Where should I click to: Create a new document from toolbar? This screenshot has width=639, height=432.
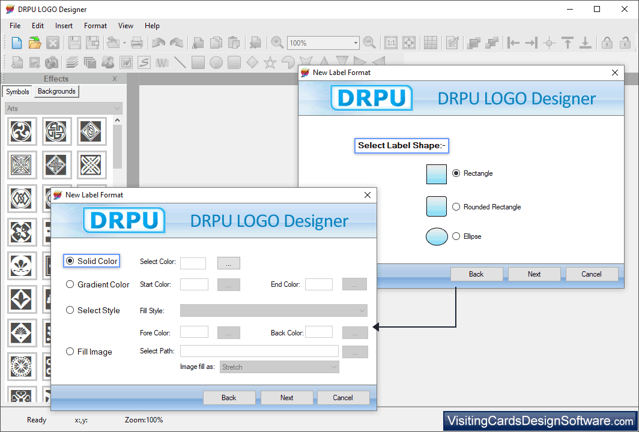coord(17,43)
